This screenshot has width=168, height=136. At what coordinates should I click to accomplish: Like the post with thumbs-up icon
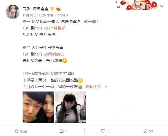click(x=145, y=131)
